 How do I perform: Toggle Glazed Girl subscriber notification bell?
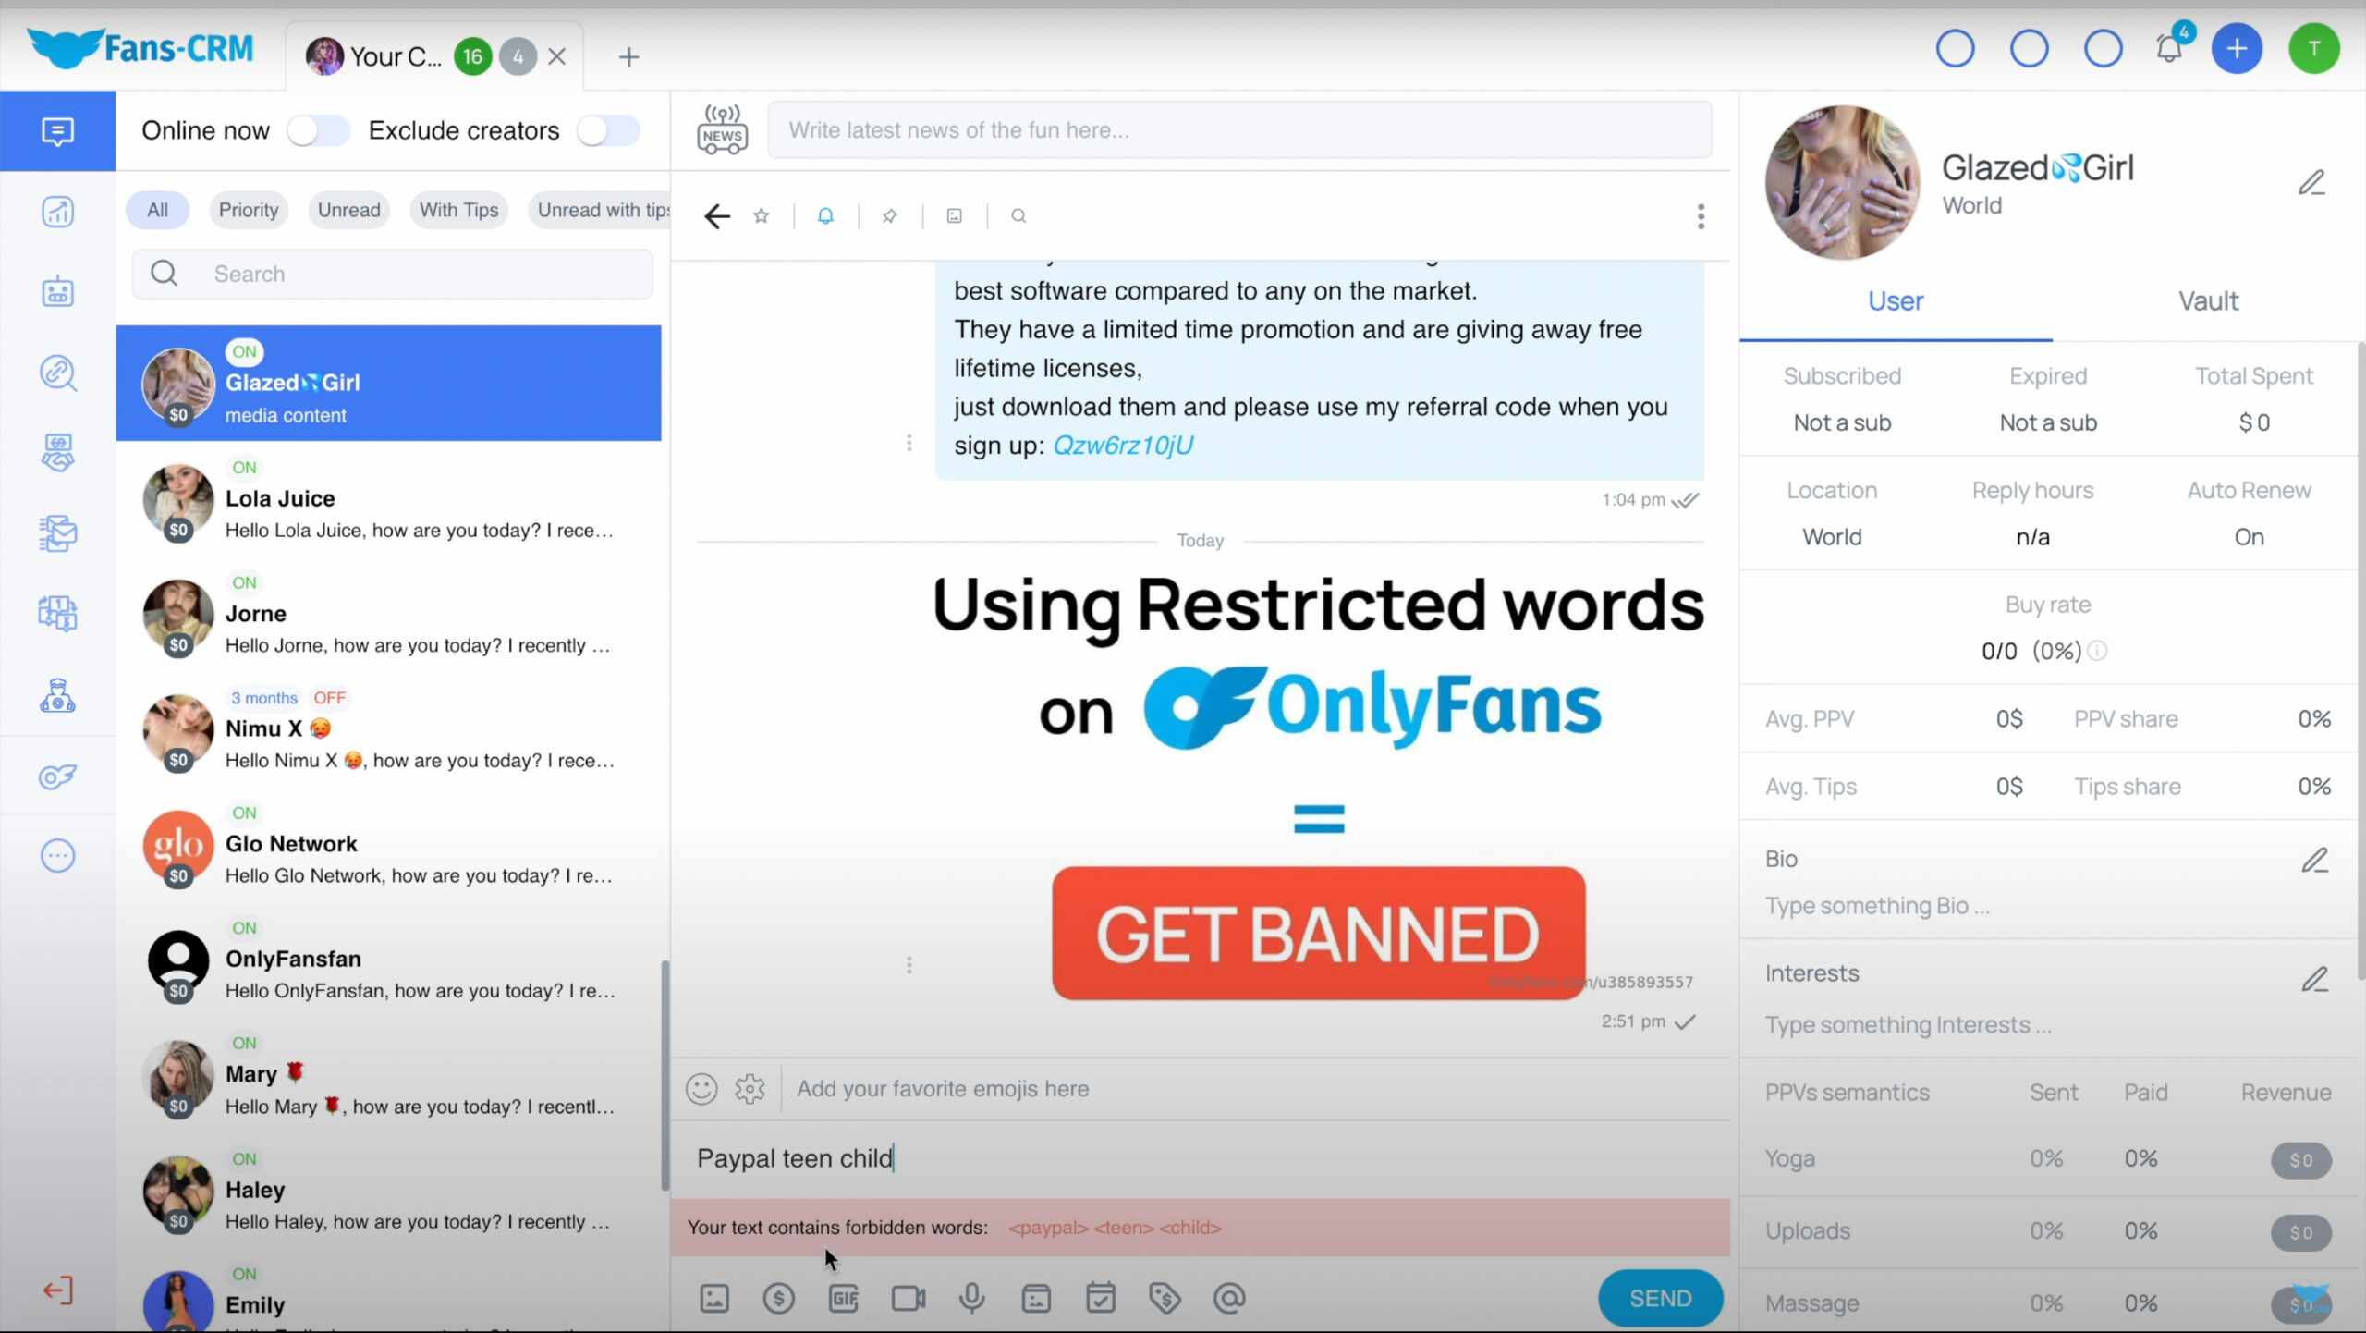(x=825, y=214)
